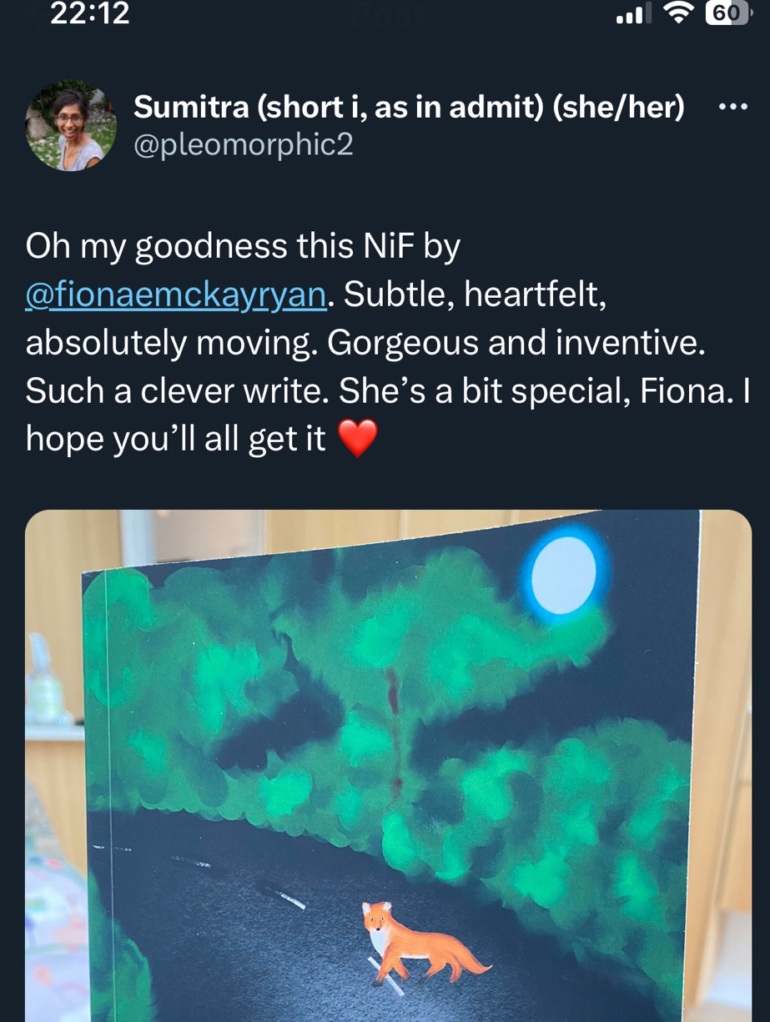The image size is (770, 1022).
Task: Tap the blue moon on the cover
Action: click(564, 575)
